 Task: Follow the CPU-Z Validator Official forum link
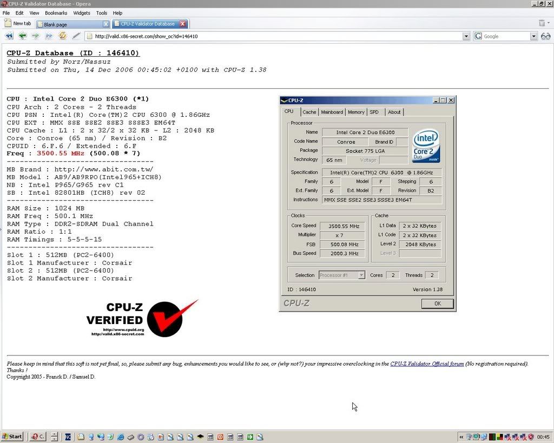pyautogui.click(x=427, y=363)
